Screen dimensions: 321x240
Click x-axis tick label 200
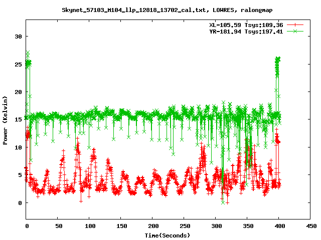(x=153, y=226)
